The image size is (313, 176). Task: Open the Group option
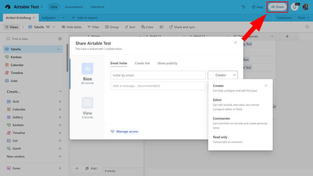click(x=112, y=27)
